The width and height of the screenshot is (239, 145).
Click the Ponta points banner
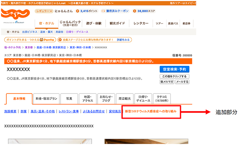tap(30, 40)
